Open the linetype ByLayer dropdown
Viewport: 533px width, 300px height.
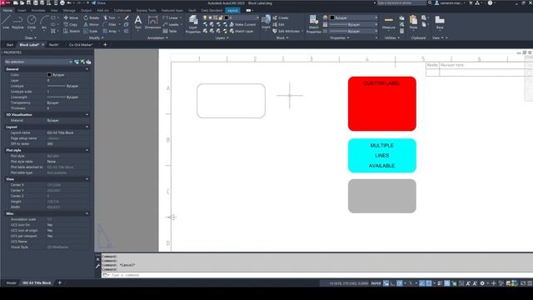[353, 31]
